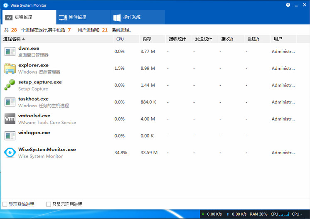
Task: Click the WiseSystemMonitor.exe eye icon
Action: 10,153
